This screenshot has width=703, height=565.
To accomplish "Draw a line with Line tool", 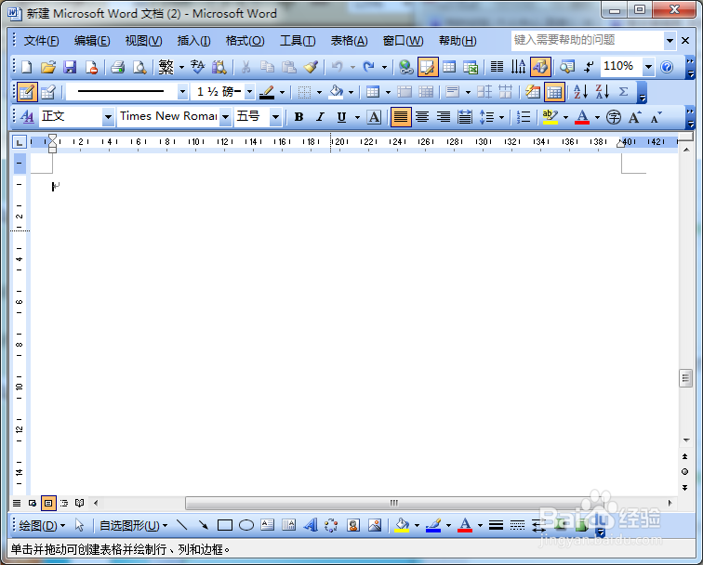I will click(181, 525).
